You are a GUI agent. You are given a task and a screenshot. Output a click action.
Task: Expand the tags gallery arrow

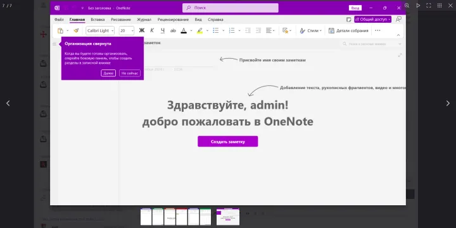pos(290,30)
